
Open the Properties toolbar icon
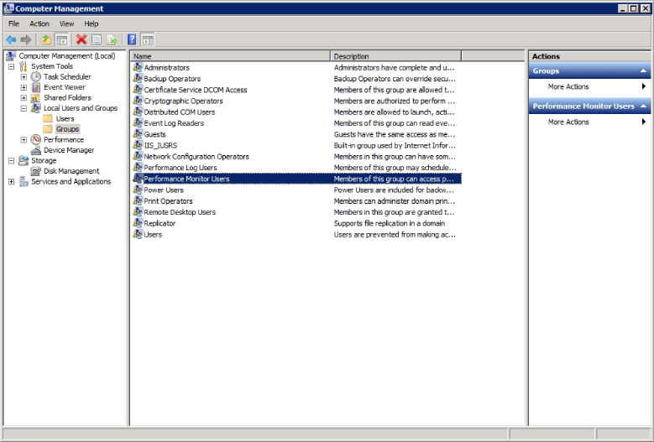(97, 40)
